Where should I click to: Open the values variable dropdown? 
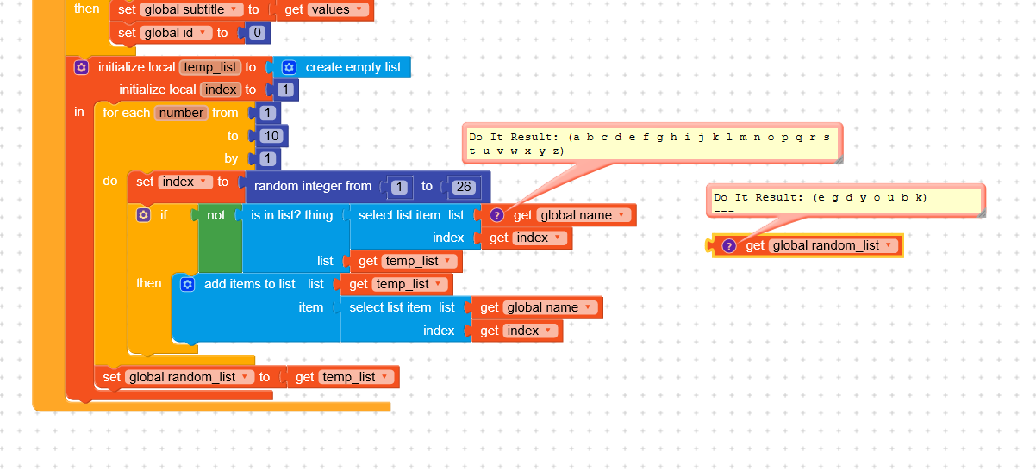click(338, 9)
